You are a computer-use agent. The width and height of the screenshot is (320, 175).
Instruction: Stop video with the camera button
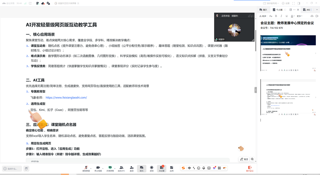(98, 169)
